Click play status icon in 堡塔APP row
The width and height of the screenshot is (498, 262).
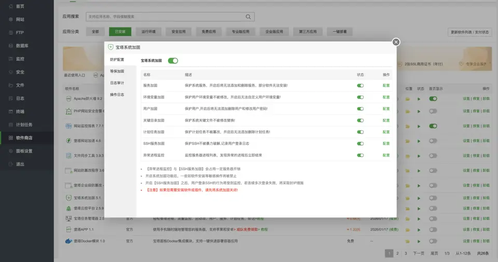pyautogui.click(x=419, y=230)
